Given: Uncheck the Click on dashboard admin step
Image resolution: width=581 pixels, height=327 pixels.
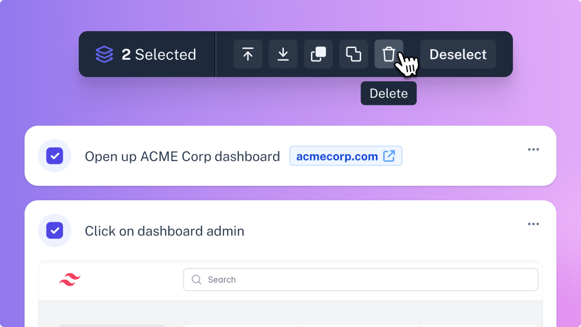Looking at the screenshot, I should tap(54, 230).
